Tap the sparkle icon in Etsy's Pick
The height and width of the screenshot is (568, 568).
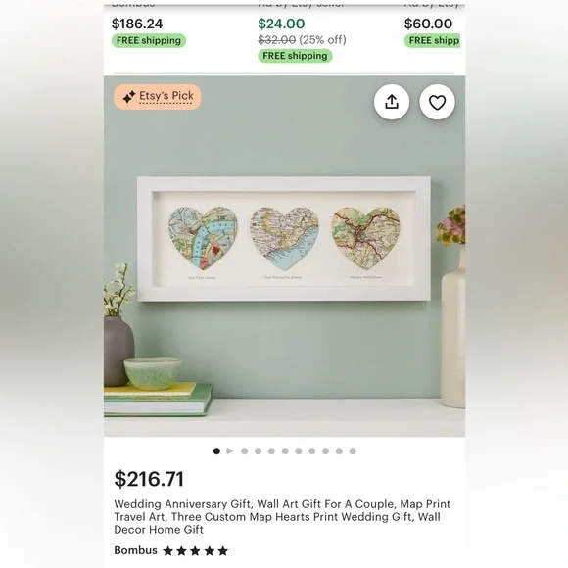[x=129, y=97]
